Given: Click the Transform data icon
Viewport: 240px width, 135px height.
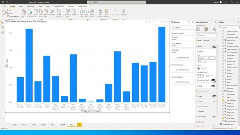Looking at the screenshot, I should pyautogui.click(x=68, y=12).
